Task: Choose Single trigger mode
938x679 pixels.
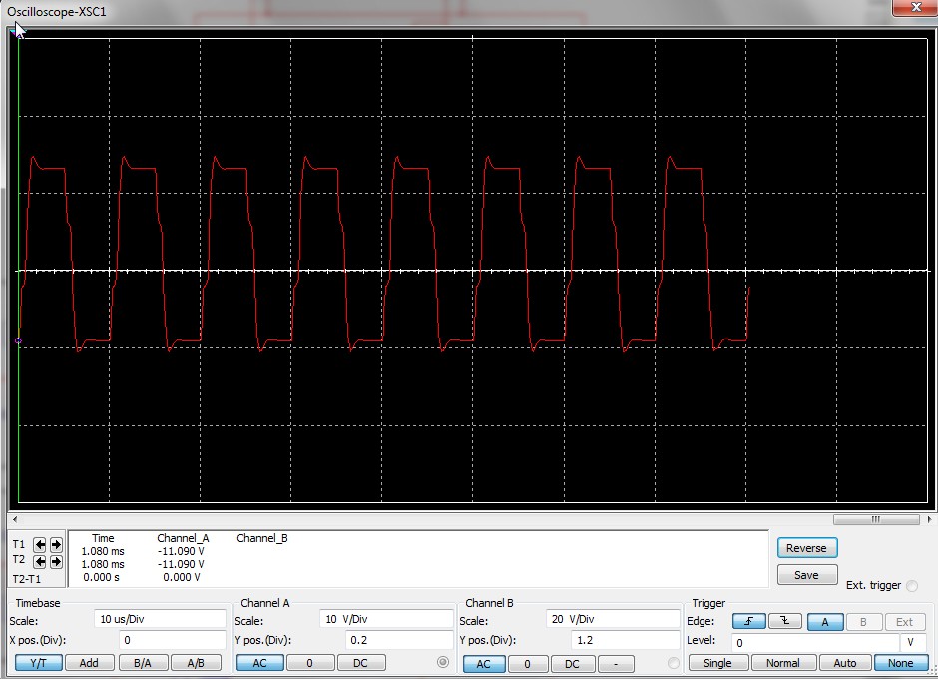Action: click(x=717, y=663)
